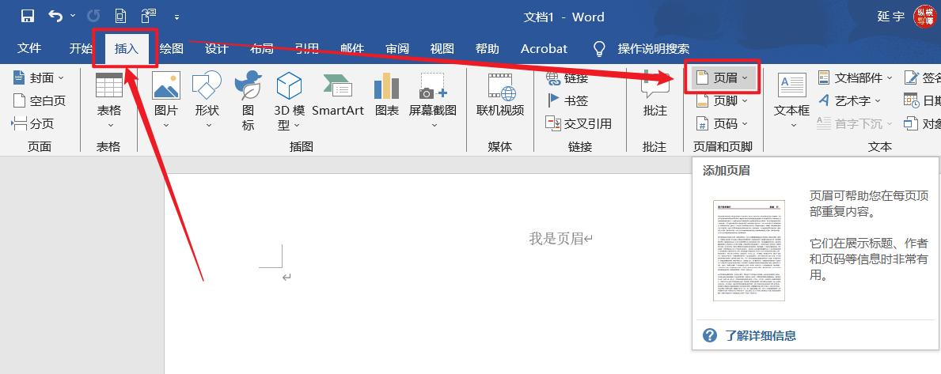Insert a 分页 page break
The height and width of the screenshot is (374, 941).
(33, 123)
